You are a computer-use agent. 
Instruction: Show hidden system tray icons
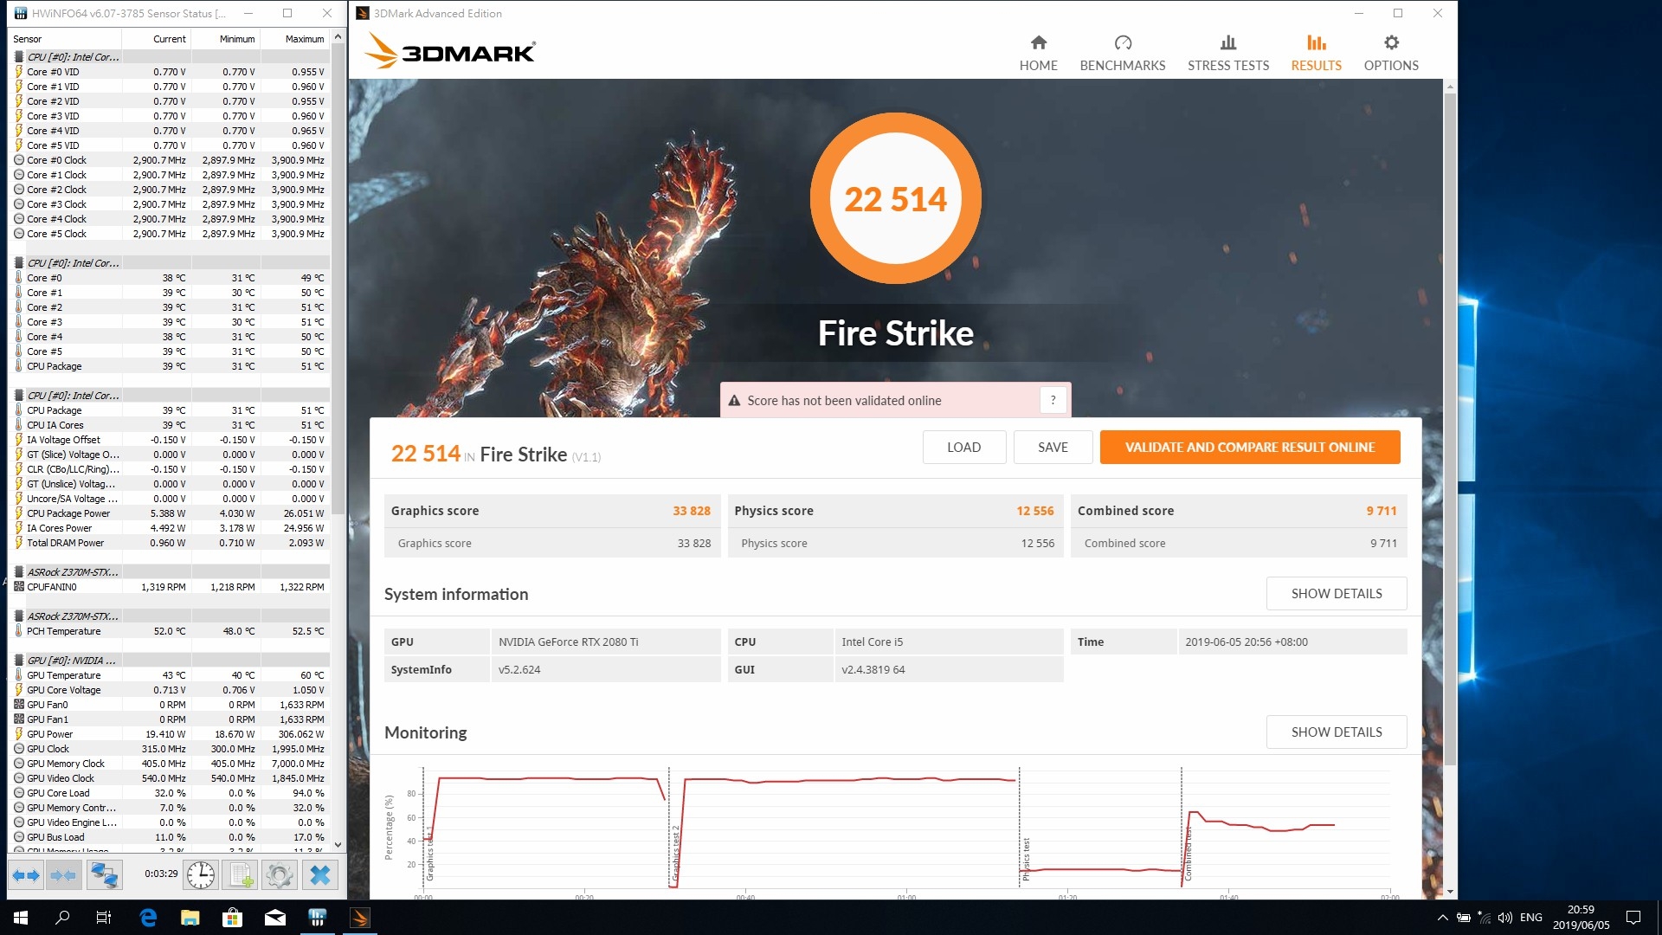coord(1442,918)
